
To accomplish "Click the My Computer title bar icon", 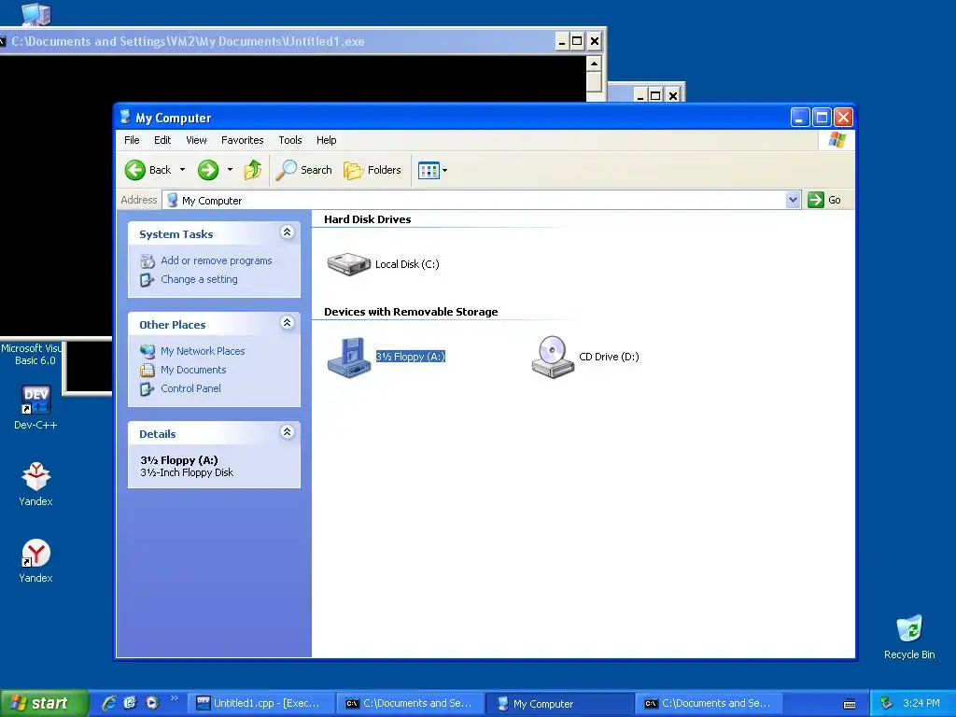I will tap(125, 117).
